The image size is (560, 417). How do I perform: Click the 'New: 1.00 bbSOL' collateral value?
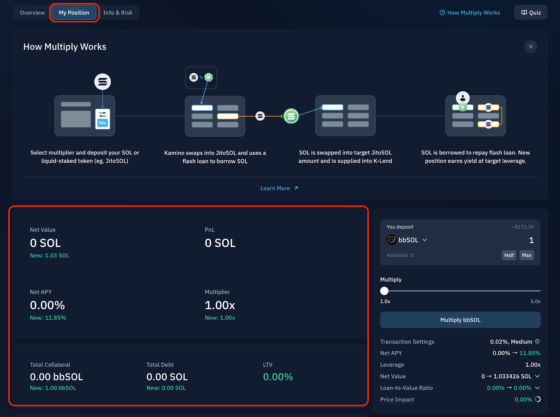pos(53,388)
